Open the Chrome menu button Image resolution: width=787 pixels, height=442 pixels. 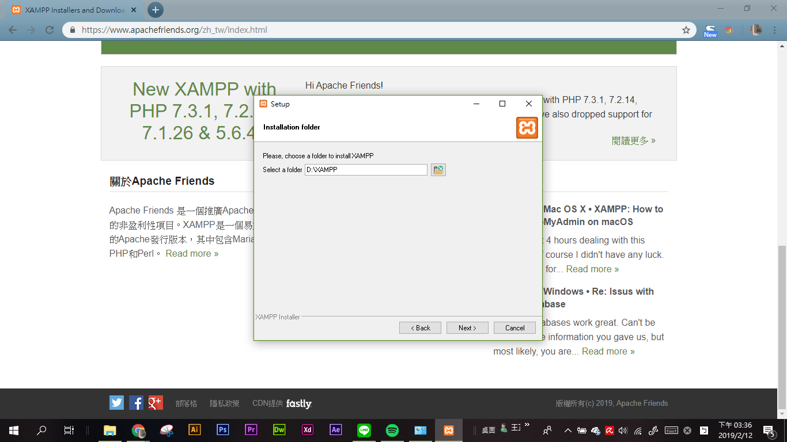coord(774,30)
